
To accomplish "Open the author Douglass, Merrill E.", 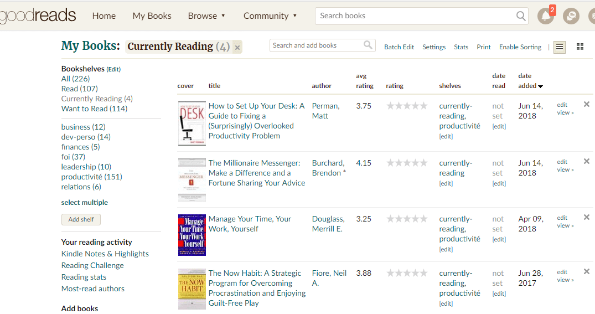I will click(328, 224).
